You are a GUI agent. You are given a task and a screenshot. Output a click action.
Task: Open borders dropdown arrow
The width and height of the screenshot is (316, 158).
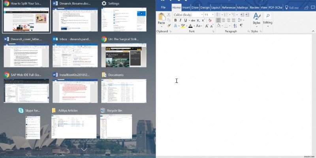[230, 26]
